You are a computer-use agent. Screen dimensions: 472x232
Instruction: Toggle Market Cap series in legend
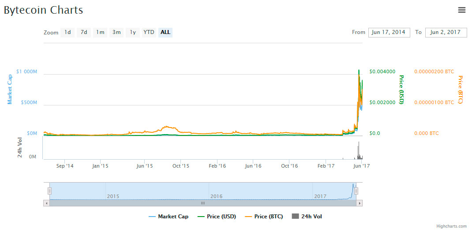click(x=169, y=217)
